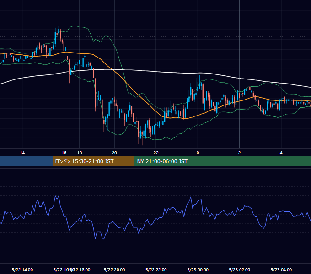Screen dimensions: 311x274
Task: Click the 5/22 20:00 label on oscillator axis
Action: click(114, 269)
